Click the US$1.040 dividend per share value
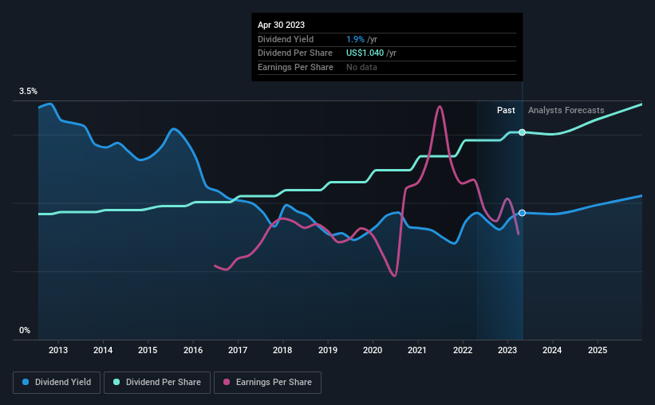The image size is (655, 405). (365, 53)
